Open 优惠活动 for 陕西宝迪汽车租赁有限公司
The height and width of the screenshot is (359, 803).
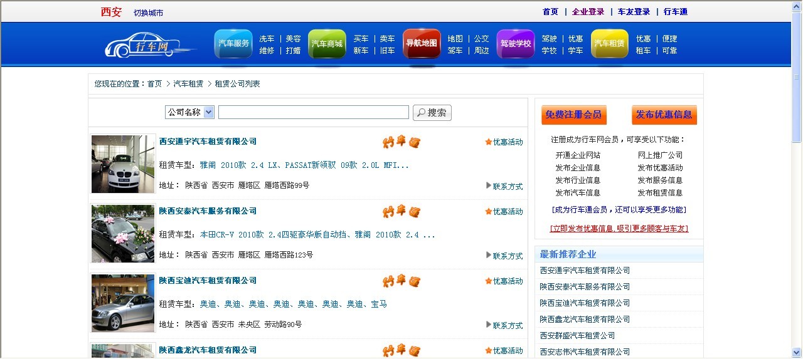(x=504, y=281)
